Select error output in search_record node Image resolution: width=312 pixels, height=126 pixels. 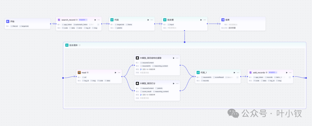click(79, 28)
